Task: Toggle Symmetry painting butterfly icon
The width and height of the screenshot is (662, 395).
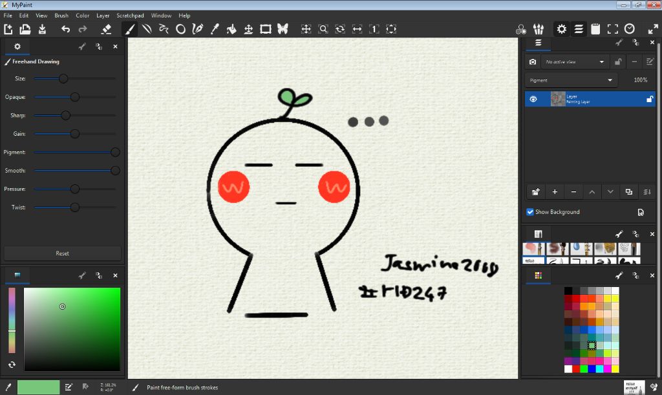Action: point(283,29)
